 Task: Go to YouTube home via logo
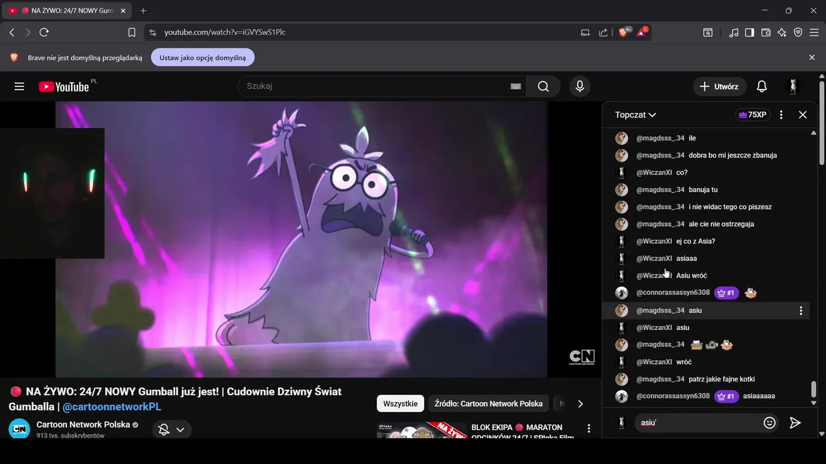point(63,86)
